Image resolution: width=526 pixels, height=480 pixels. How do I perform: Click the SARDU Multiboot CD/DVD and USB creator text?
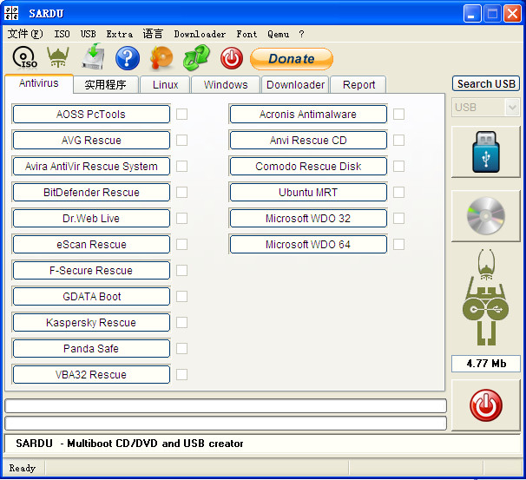(129, 444)
